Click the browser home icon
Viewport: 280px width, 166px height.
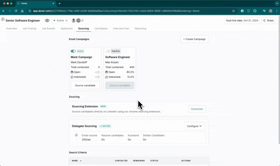click(x=22, y=11)
